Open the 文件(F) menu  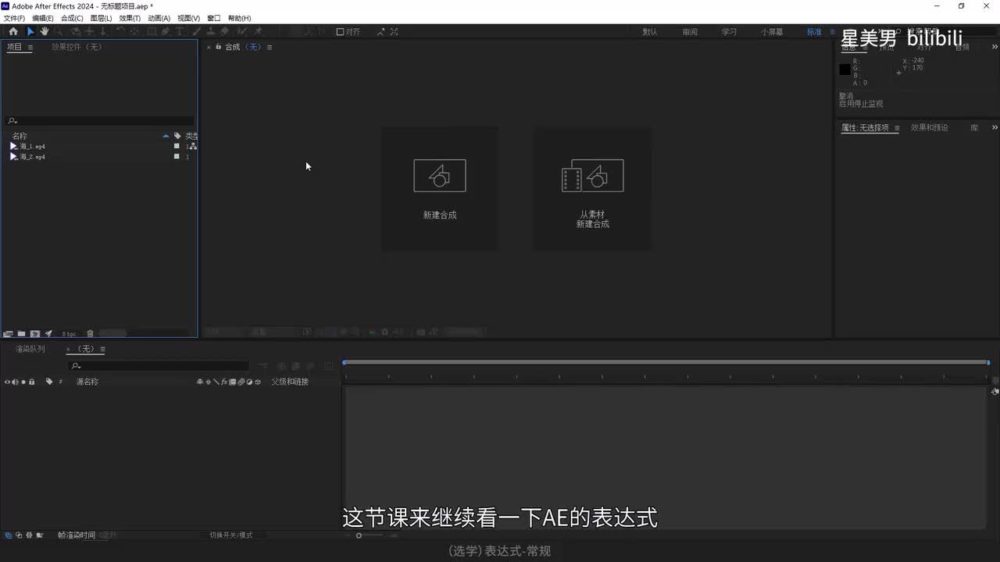pos(14,18)
